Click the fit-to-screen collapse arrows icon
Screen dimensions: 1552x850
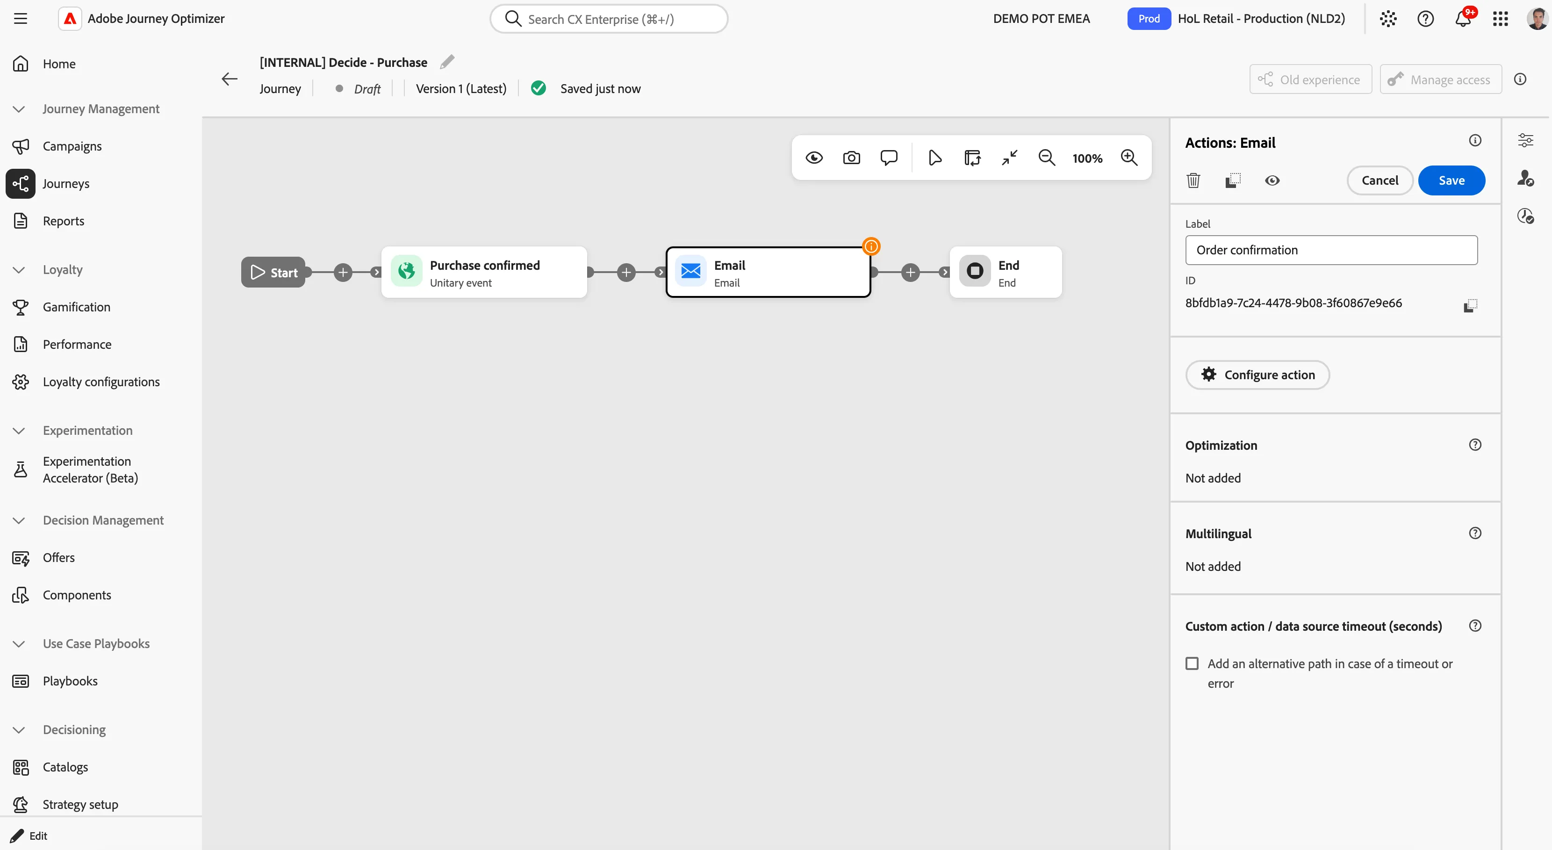point(1010,158)
